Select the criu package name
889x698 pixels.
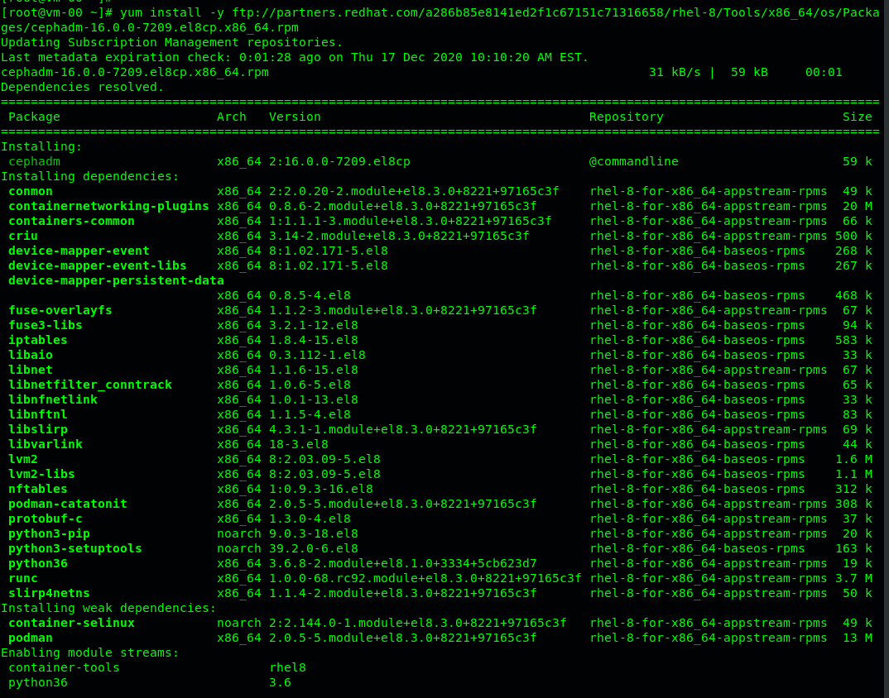coord(23,236)
